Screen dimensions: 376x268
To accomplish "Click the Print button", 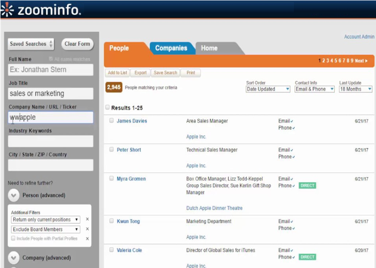I will point(191,73).
